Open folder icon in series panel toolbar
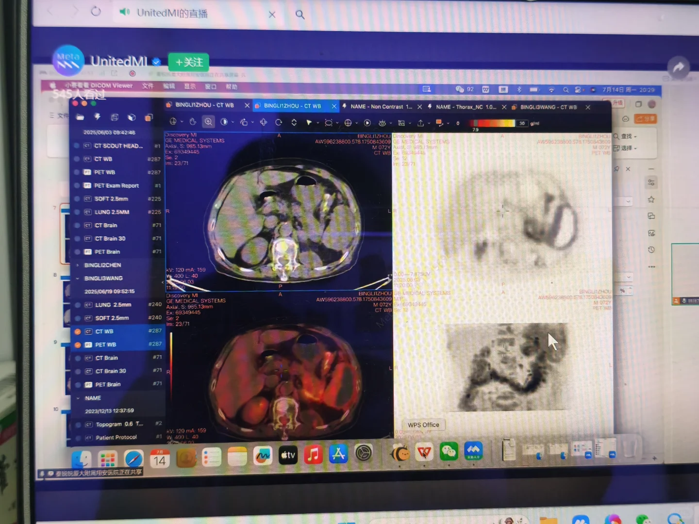The image size is (699, 524). [80, 117]
